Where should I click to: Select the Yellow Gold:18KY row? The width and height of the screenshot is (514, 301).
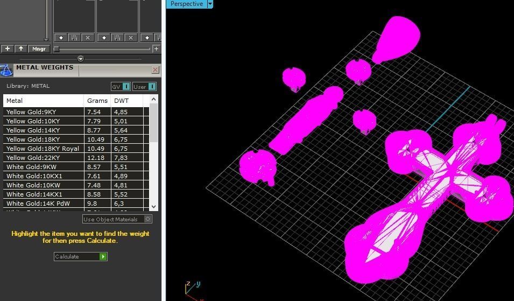click(76, 139)
